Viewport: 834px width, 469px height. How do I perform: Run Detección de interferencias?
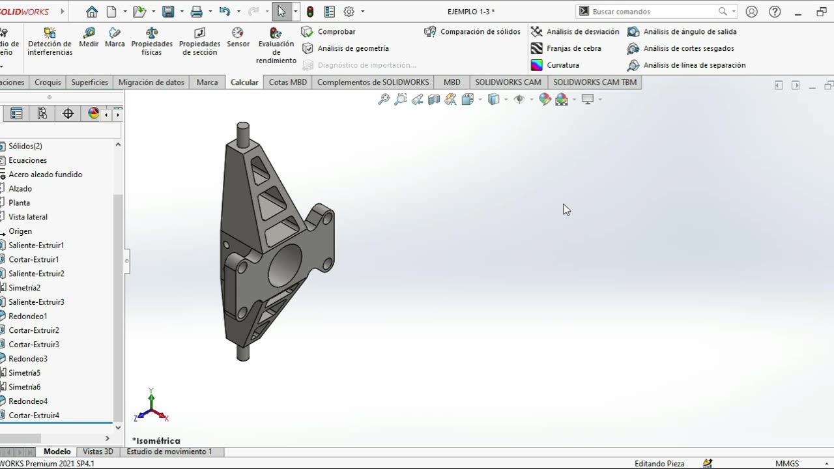(50, 41)
